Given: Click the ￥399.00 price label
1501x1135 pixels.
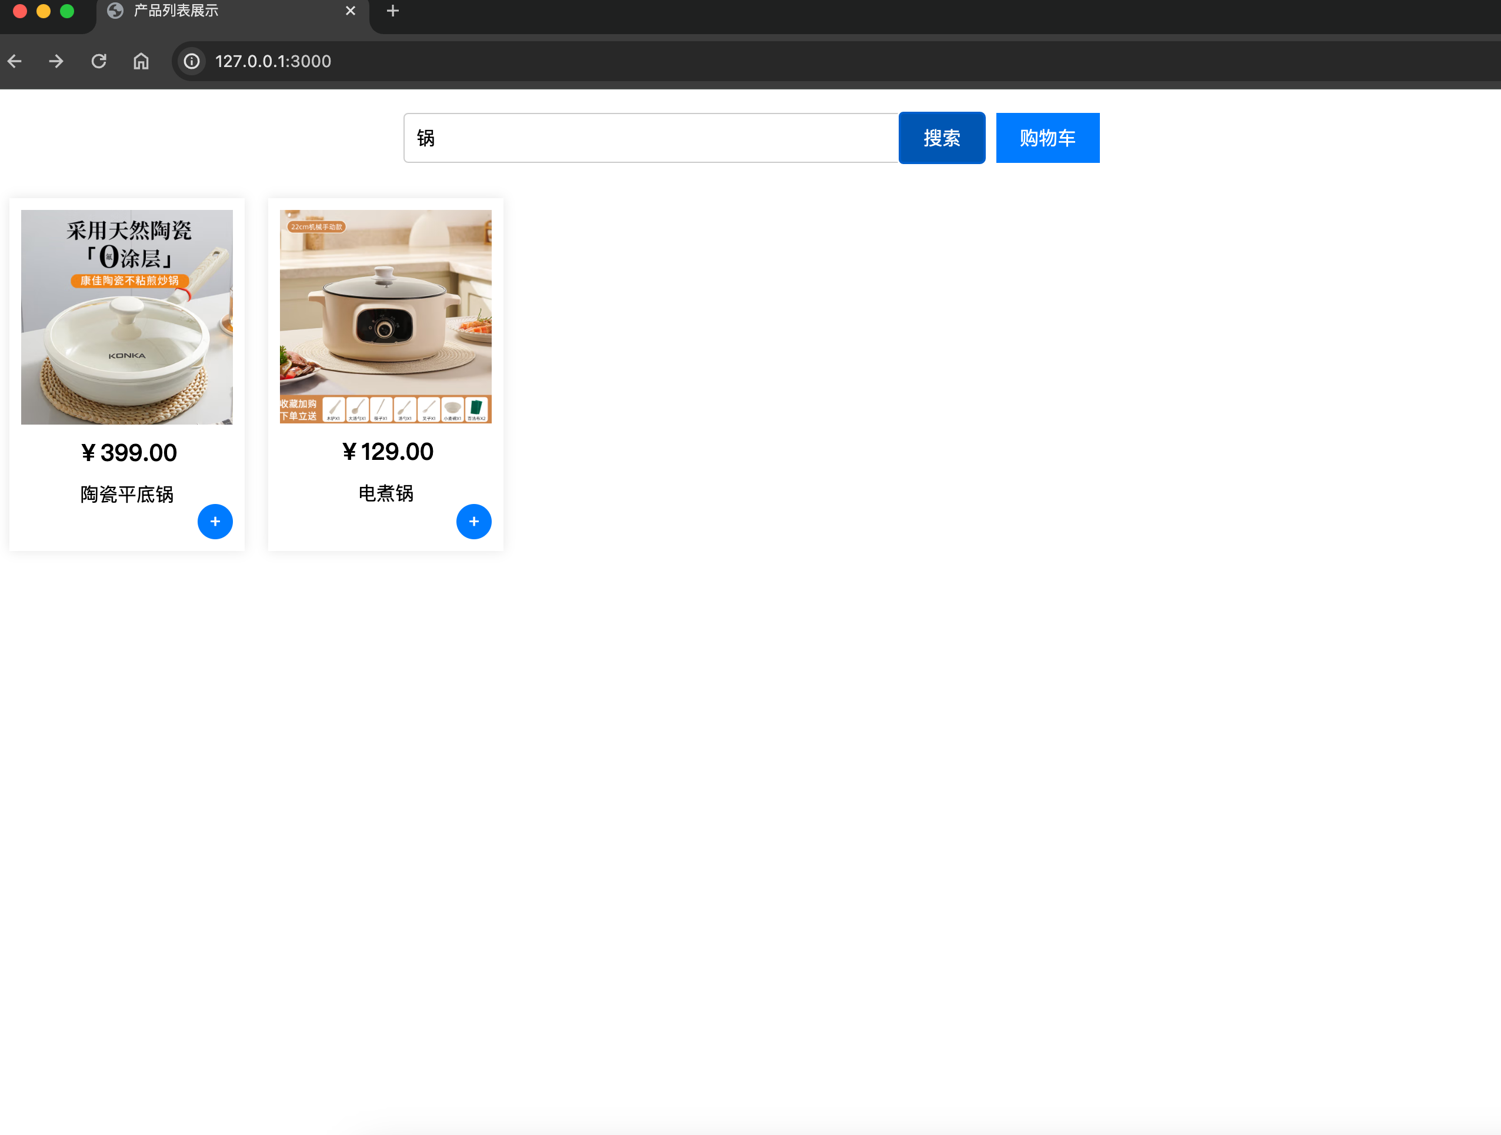Looking at the screenshot, I should coord(128,452).
